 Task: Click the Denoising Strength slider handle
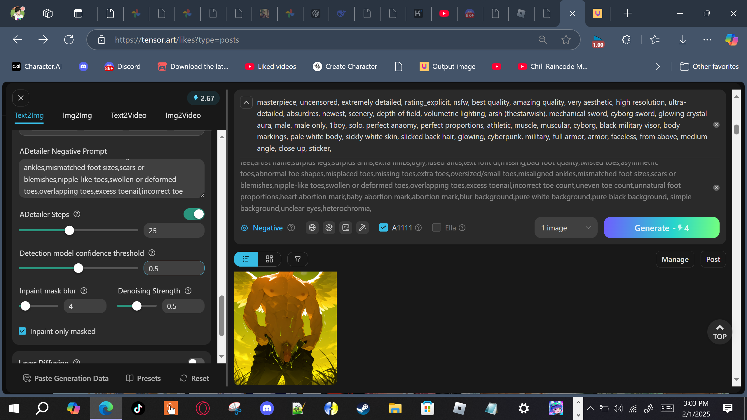point(137,306)
